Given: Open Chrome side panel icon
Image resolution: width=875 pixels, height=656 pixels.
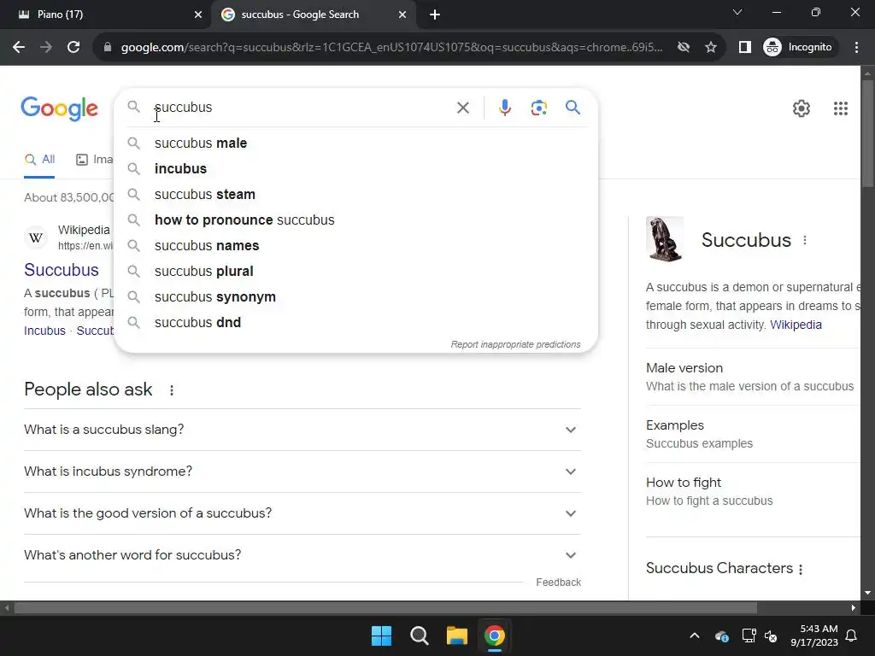Looking at the screenshot, I should [744, 47].
